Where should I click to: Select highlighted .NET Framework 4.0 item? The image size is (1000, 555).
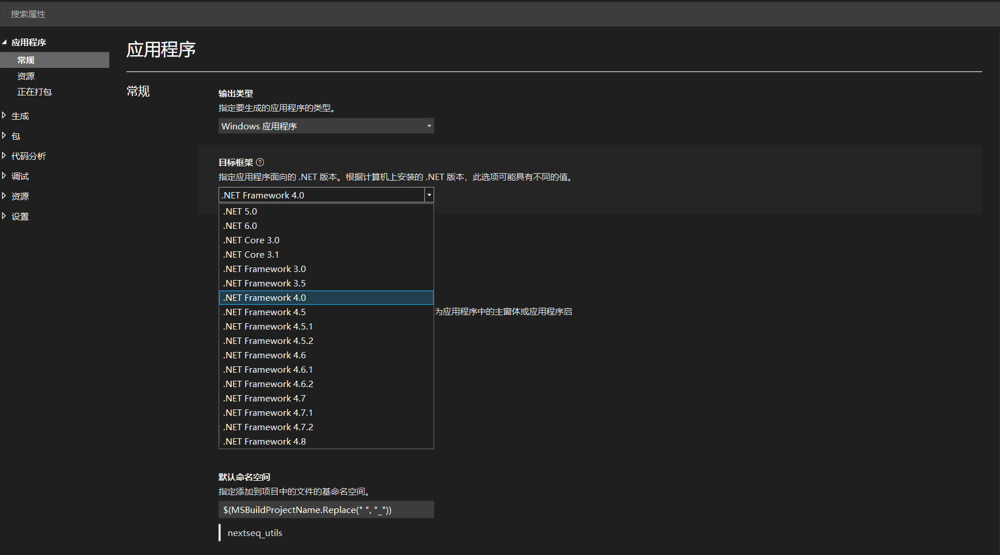pos(326,298)
